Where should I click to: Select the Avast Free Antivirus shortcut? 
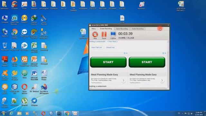coord(5,75)
